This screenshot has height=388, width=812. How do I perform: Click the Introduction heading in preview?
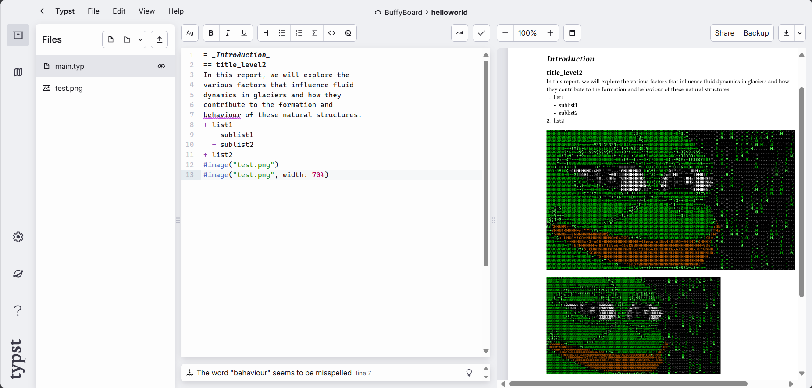point(570,59)
